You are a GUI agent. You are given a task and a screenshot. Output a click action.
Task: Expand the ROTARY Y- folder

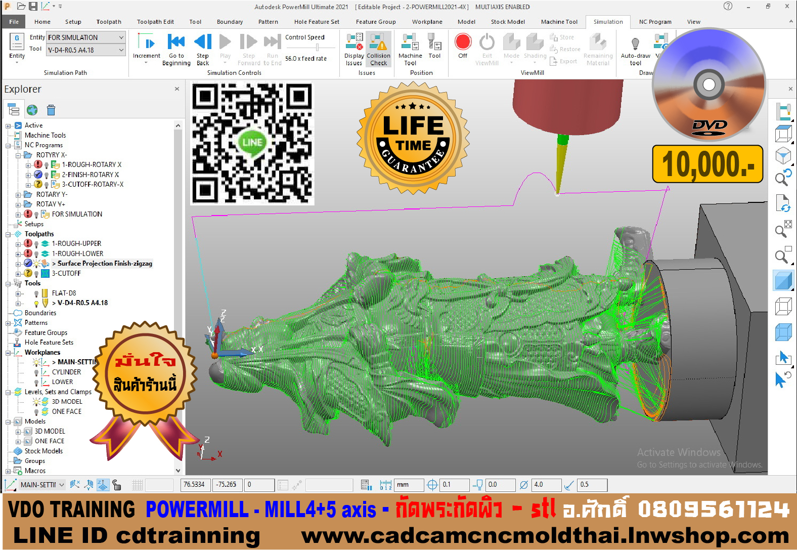tap(19, 195)
